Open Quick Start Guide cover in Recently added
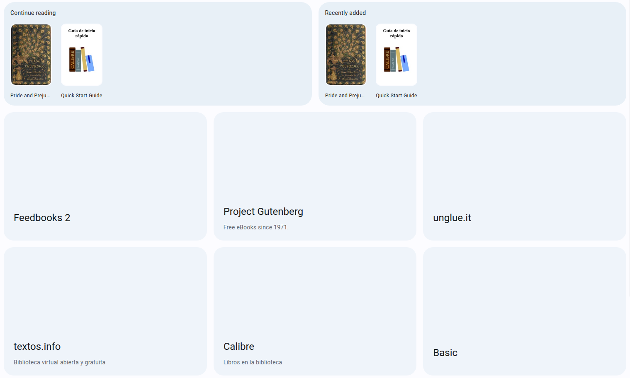 click(396, 55)
